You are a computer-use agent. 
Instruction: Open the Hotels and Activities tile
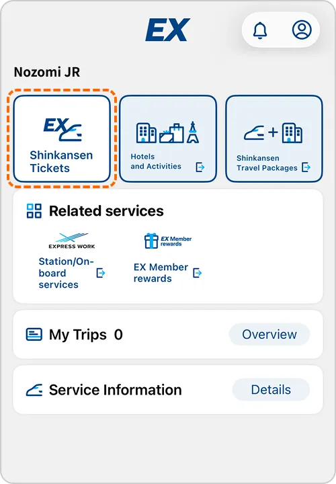point(168,138)
